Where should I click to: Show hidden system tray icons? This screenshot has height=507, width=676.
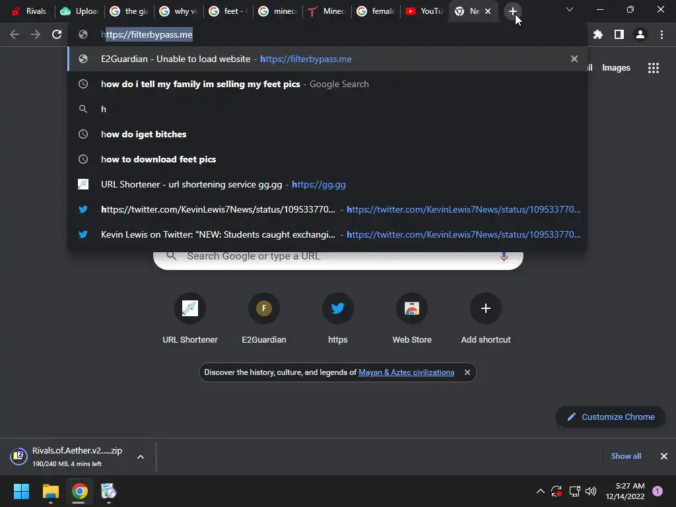(540, 491)
